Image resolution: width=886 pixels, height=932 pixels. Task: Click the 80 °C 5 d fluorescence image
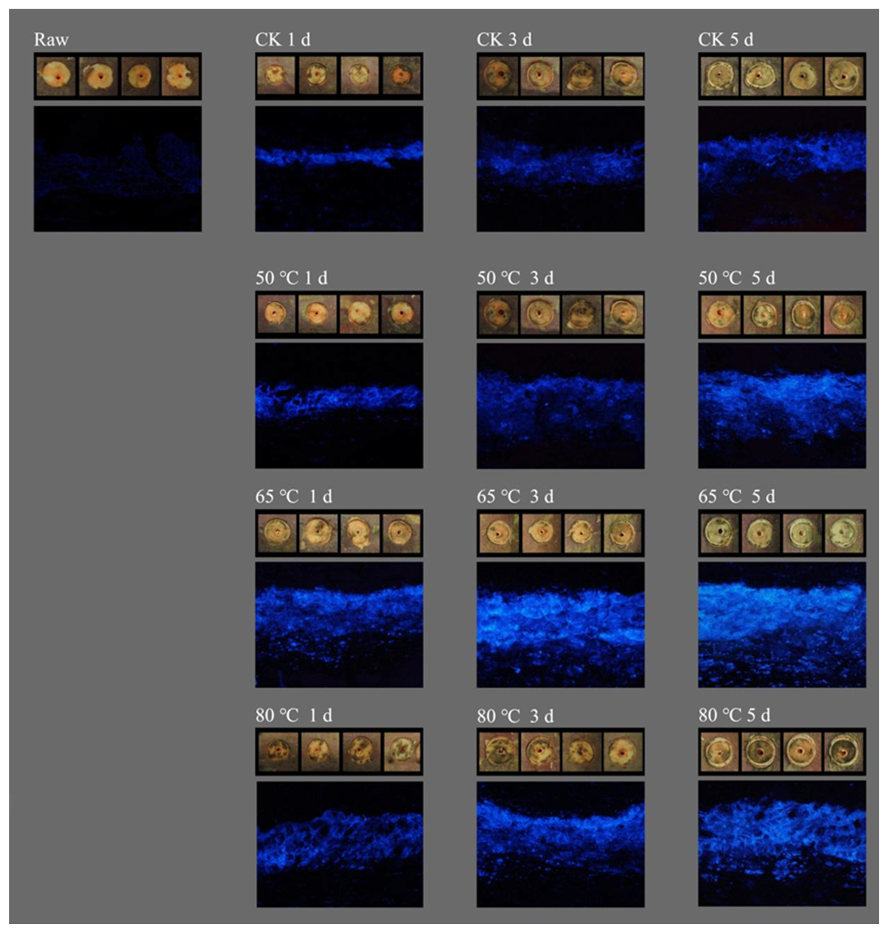click(782, 844)
